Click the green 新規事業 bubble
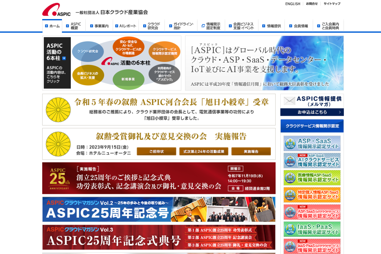Image resolution: width=381 pixels, height=254 pixels. coord(128,79)
